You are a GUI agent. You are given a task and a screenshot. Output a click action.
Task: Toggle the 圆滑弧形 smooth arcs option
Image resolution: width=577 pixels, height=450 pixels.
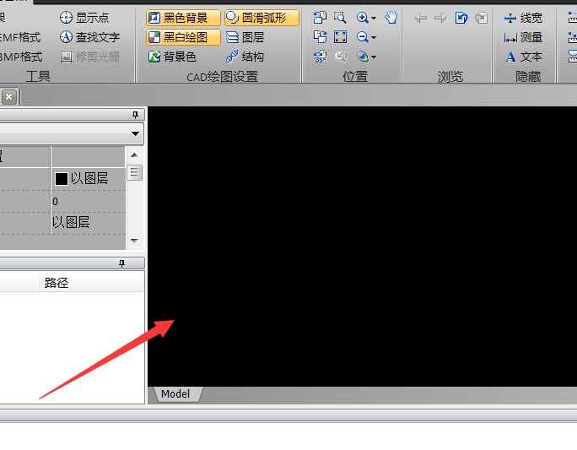click(262, 18)
